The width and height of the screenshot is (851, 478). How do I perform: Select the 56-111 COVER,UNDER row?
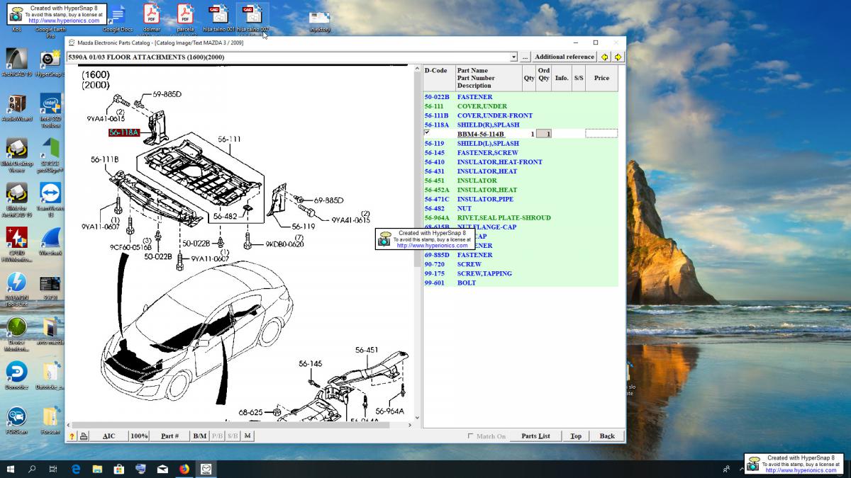tap(521, 106)
